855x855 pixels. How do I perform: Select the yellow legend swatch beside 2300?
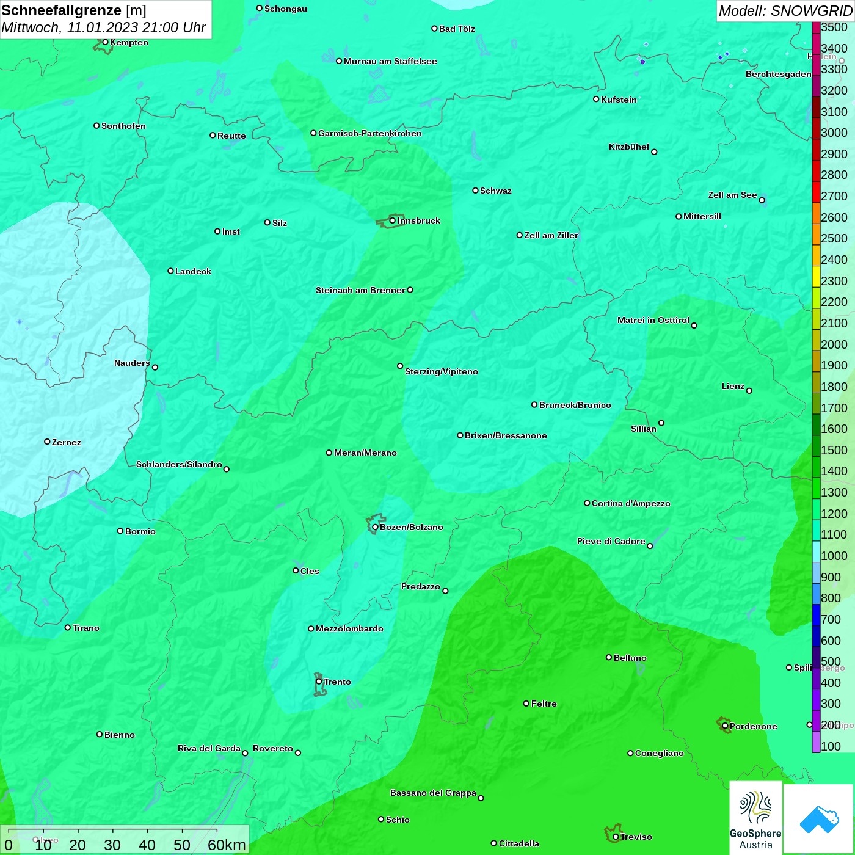pos(816,277)
